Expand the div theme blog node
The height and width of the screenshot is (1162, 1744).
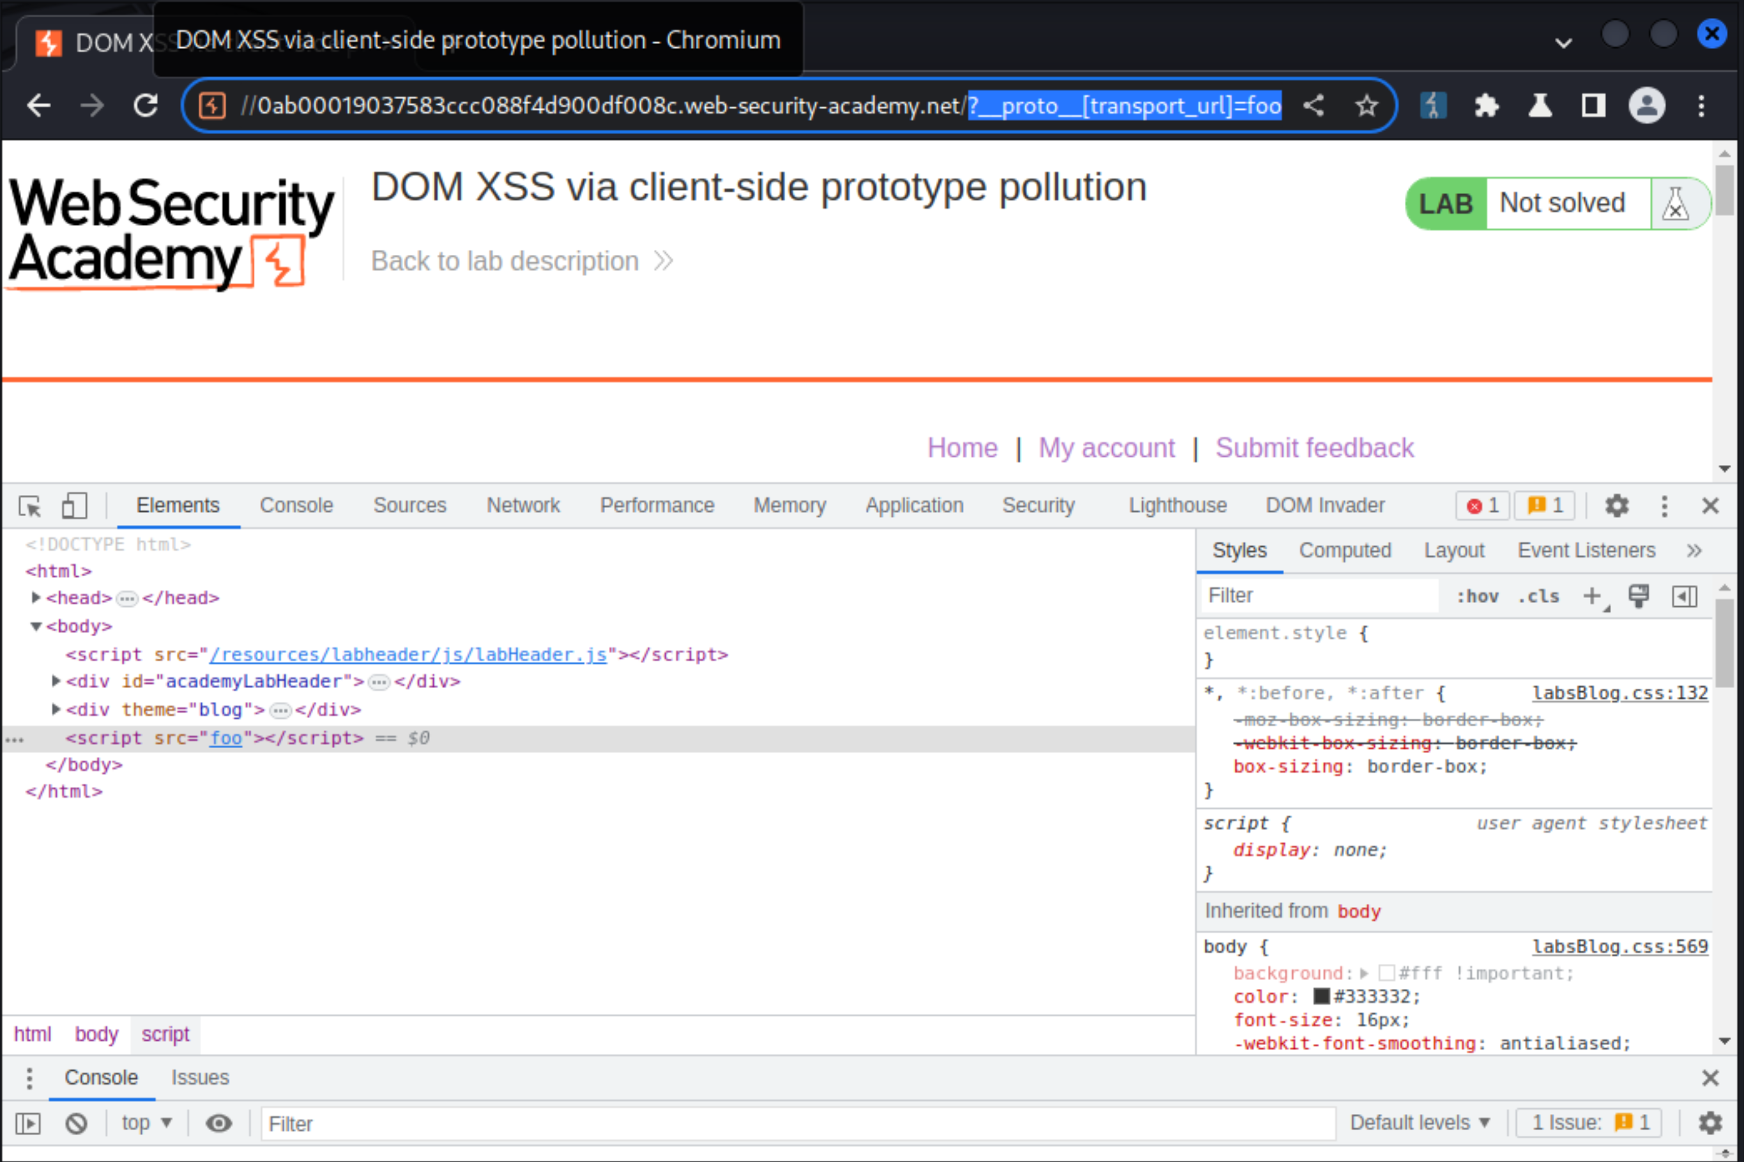[56, 709]
